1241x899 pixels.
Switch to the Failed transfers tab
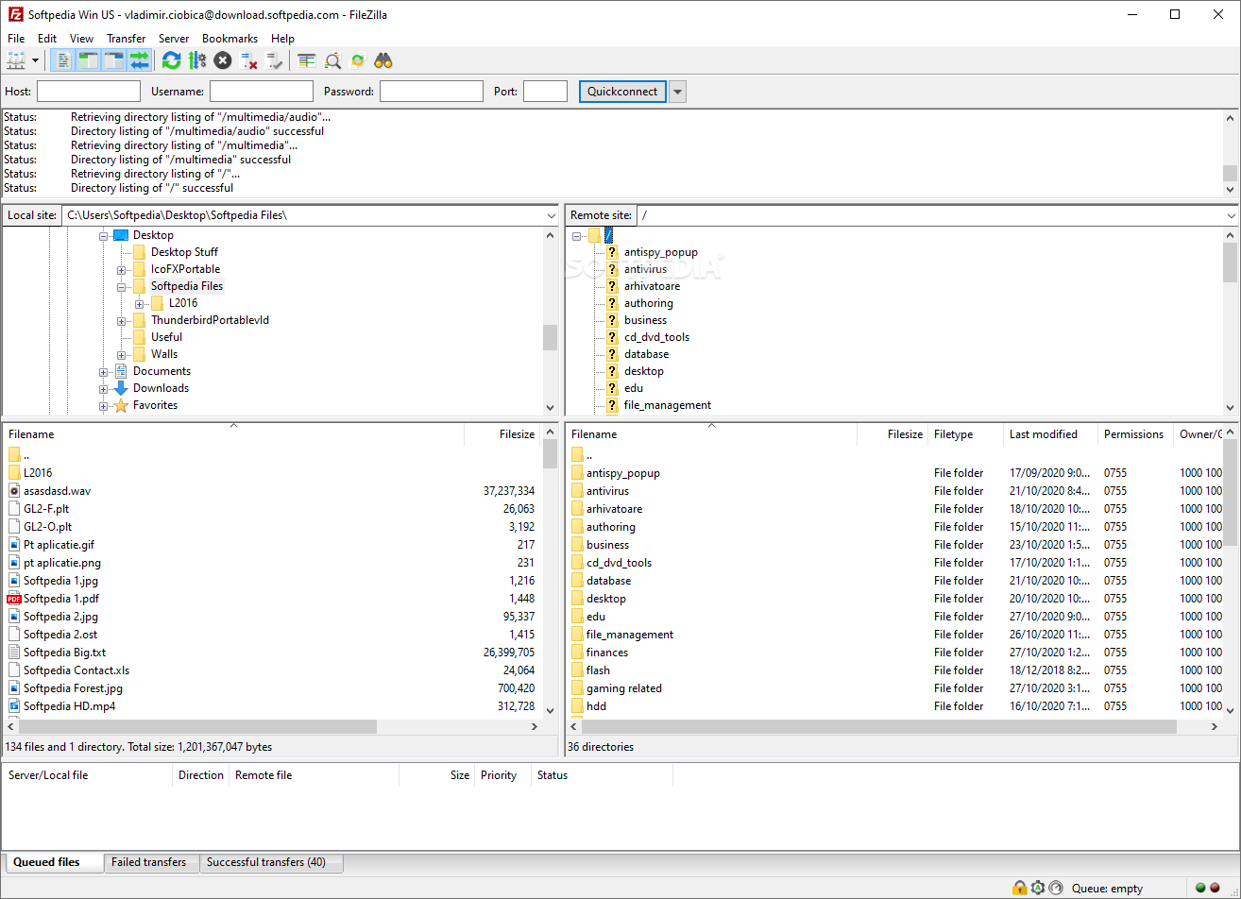click(x=149, y=862)
